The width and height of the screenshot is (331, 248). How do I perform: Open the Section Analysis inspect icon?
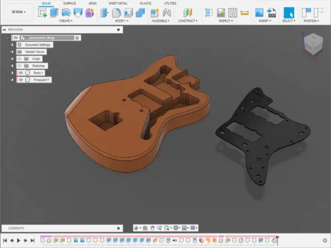pos(221,13)
